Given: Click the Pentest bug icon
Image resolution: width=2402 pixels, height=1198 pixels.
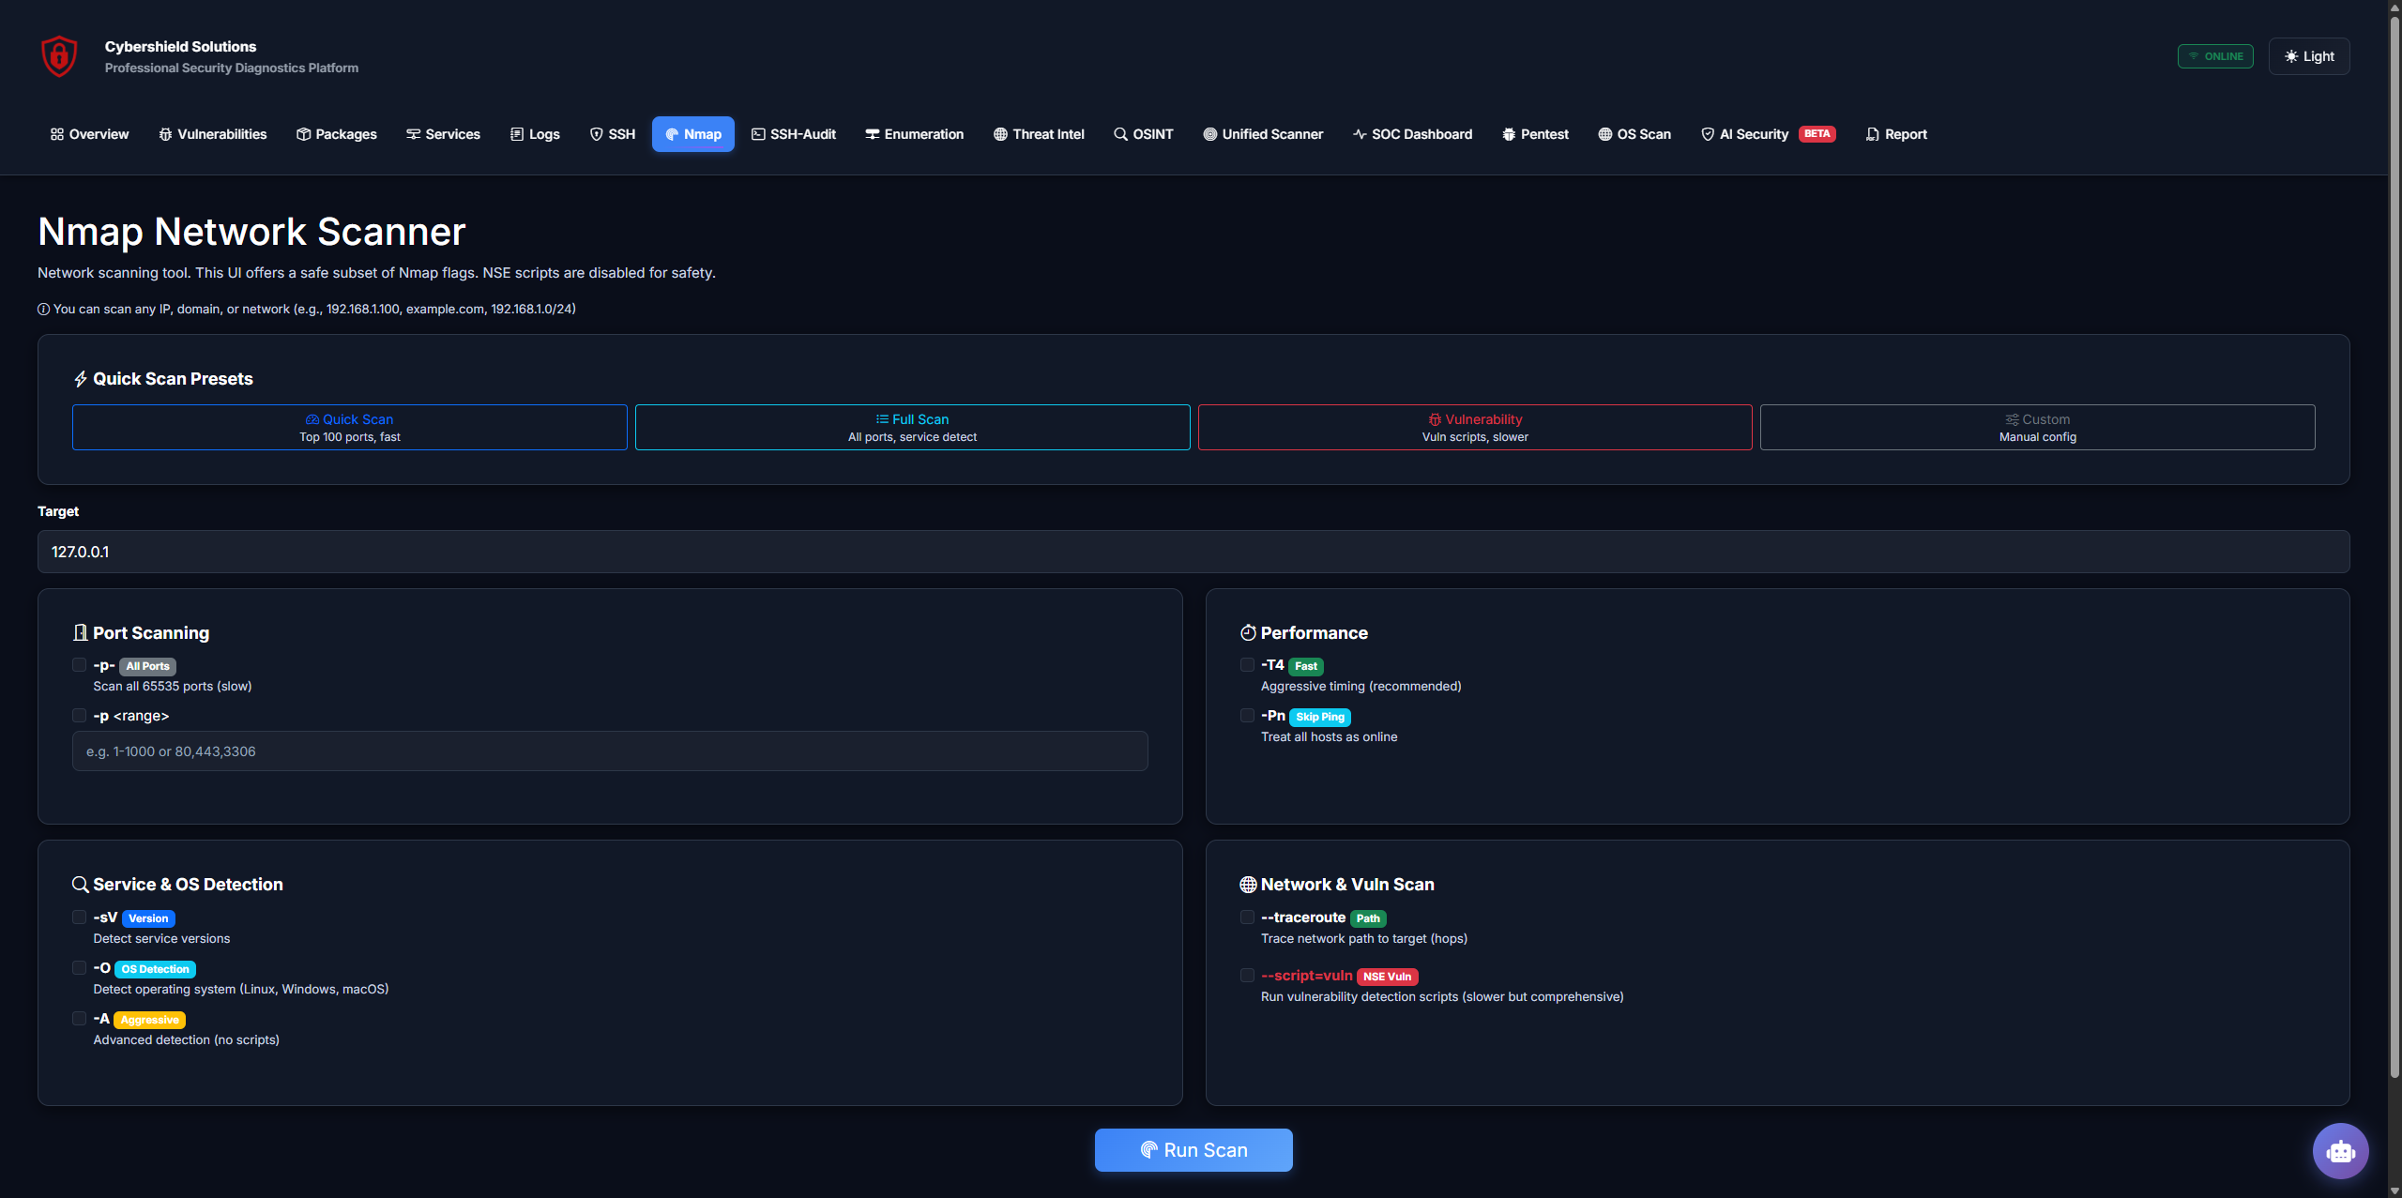Looking at the screenshot, I should [x=1507, y=134].
